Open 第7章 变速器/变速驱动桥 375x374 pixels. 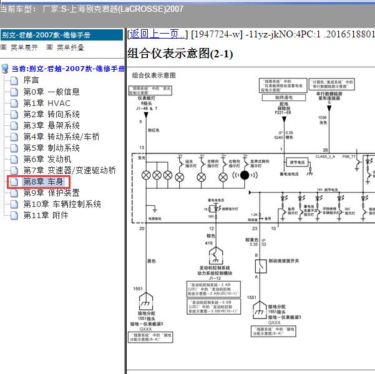(x=70, y=170)
